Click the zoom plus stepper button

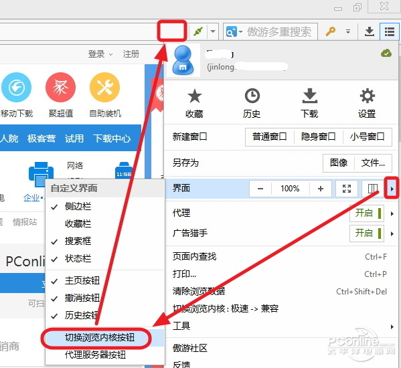point(321,189)
